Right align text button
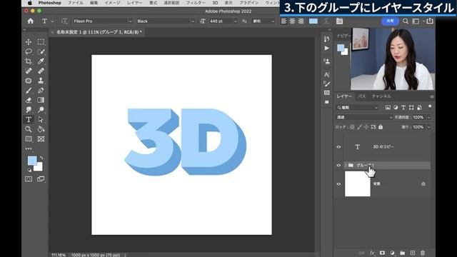The width and height of the screenshot is (457, 257). pyautogui.click(x=301, y=21)
